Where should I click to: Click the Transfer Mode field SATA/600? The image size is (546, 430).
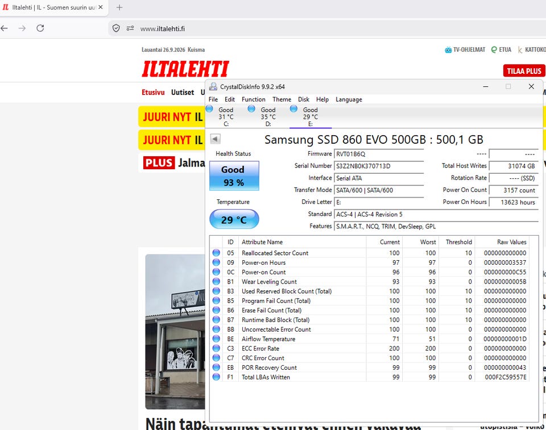click(x=379, y=190)
